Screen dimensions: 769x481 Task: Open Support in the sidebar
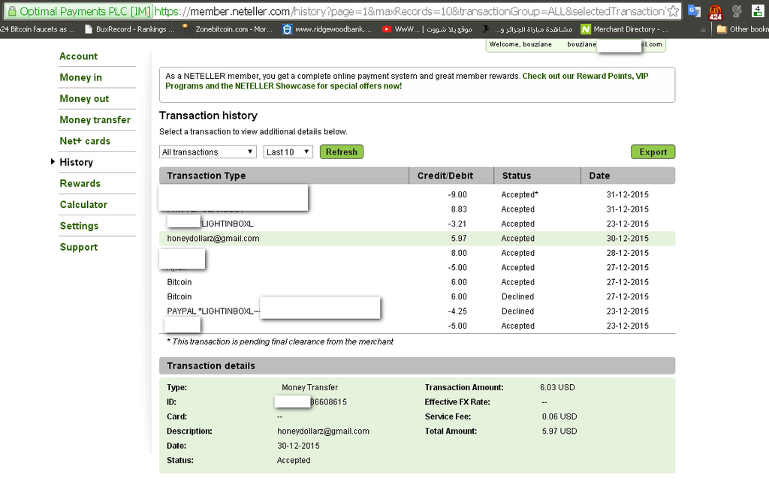[78, 247]
